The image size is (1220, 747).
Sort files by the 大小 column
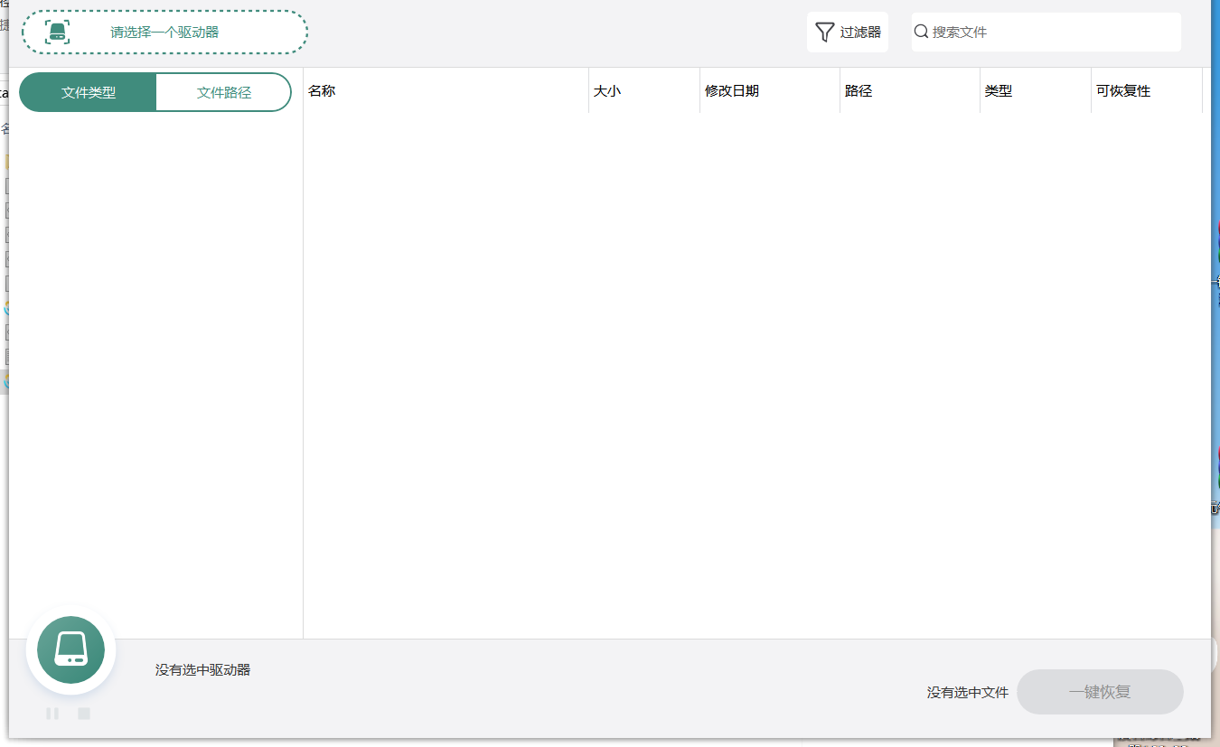tap(607, 90)
